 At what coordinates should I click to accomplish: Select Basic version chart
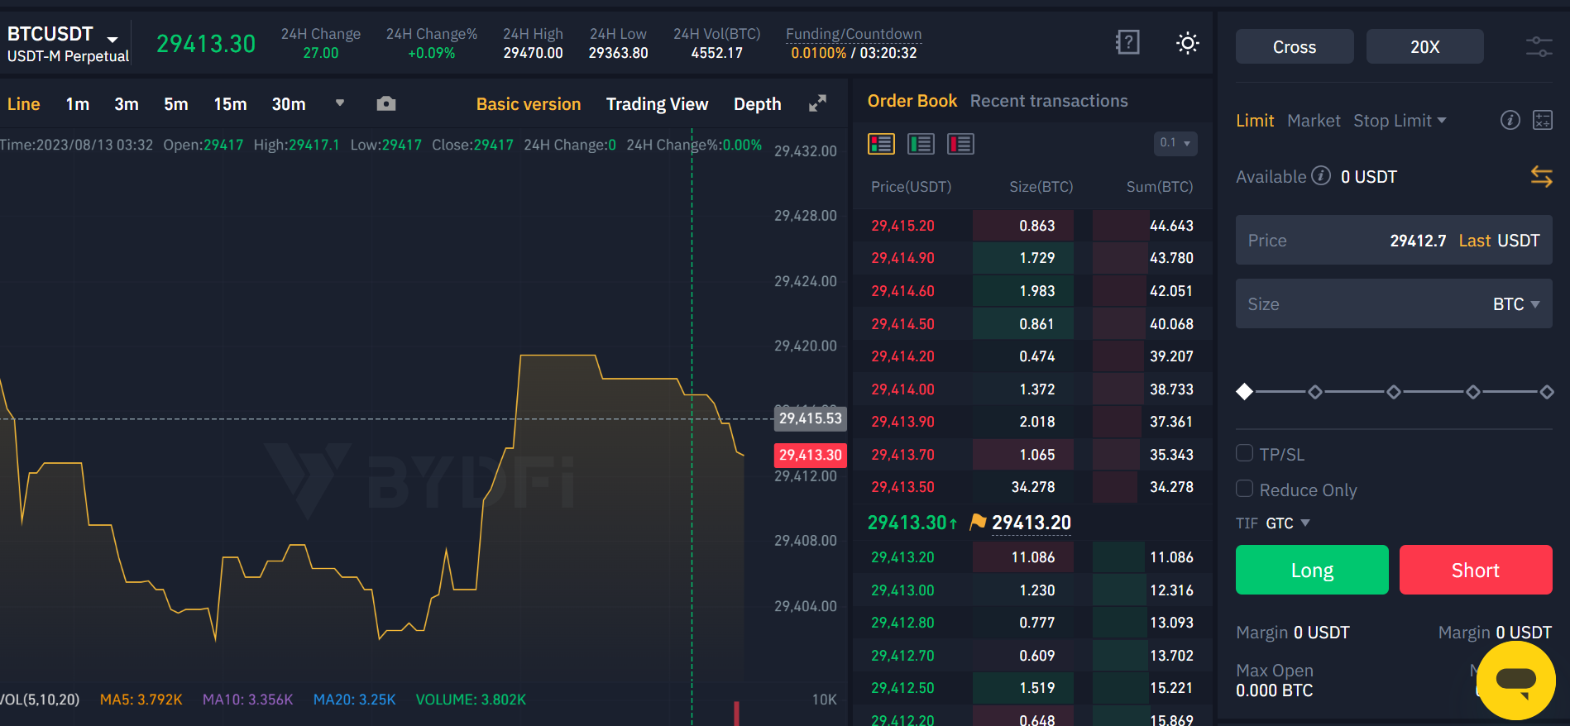[x=529, y=104]
